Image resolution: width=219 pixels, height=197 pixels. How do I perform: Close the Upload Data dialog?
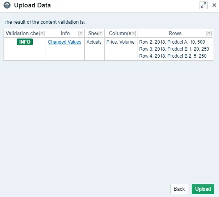(214, 5)
